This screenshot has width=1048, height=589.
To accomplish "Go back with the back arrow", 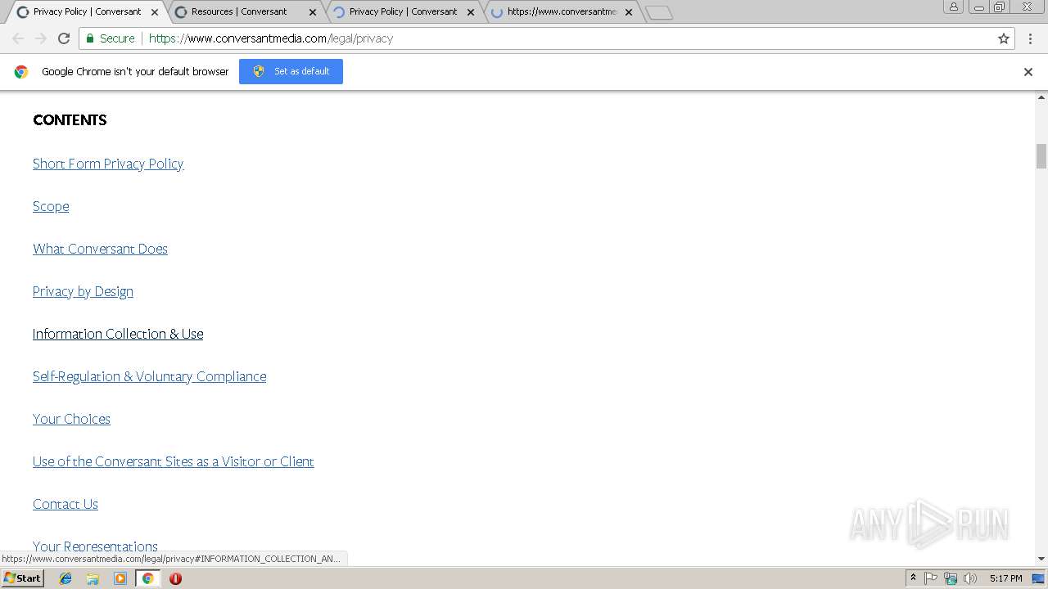I will pyautogui.click(x=18, y=38).
